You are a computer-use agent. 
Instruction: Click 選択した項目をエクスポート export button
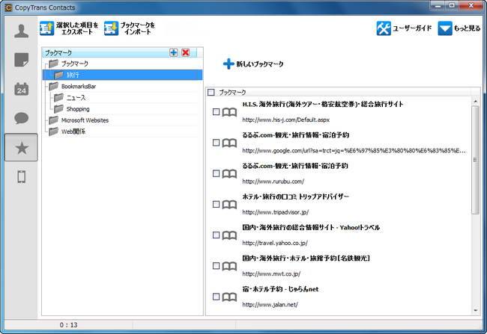coord(69,28)
